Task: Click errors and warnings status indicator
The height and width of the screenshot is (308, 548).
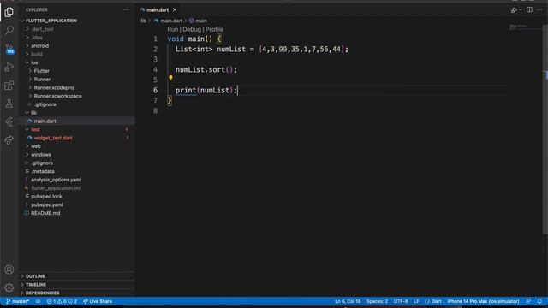Action: coord(62,301)
